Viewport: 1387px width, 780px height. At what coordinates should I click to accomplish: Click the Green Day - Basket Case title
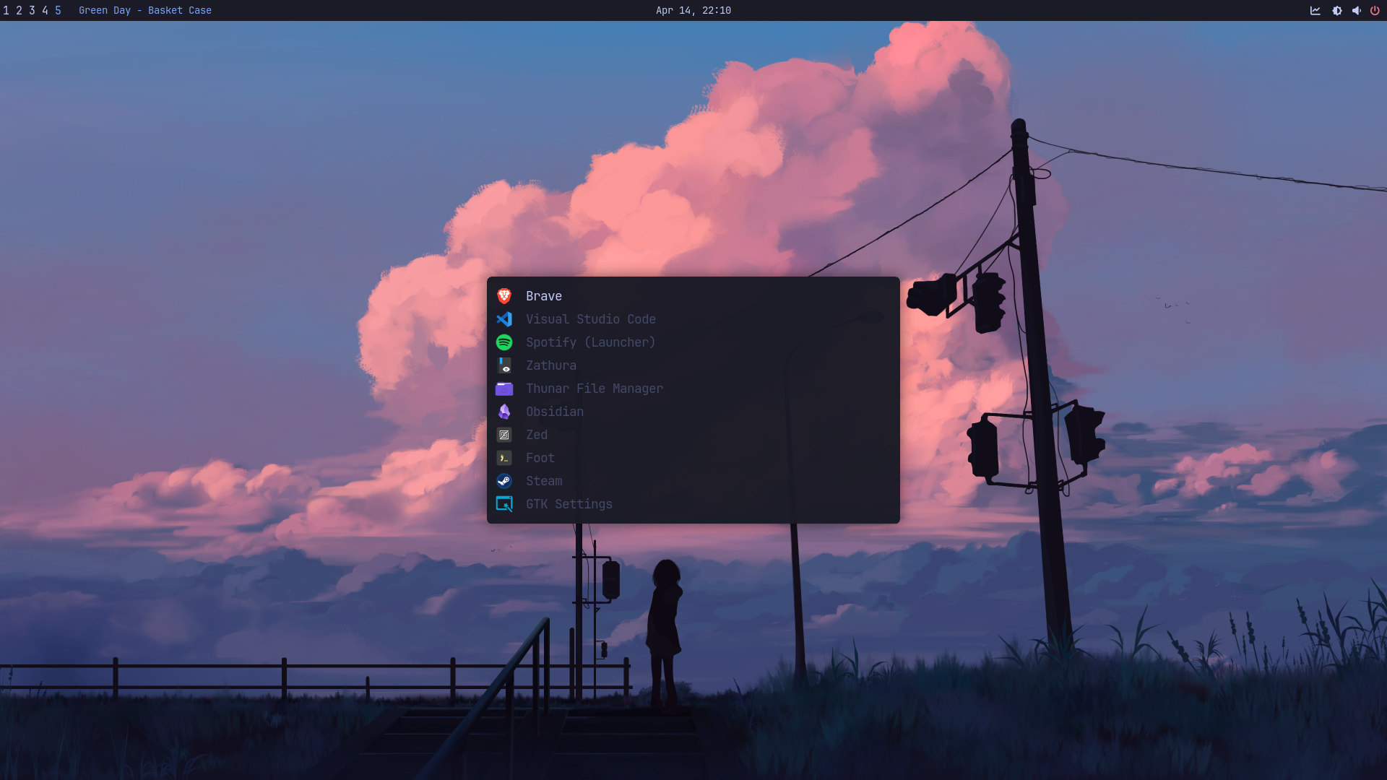point(144,10)
